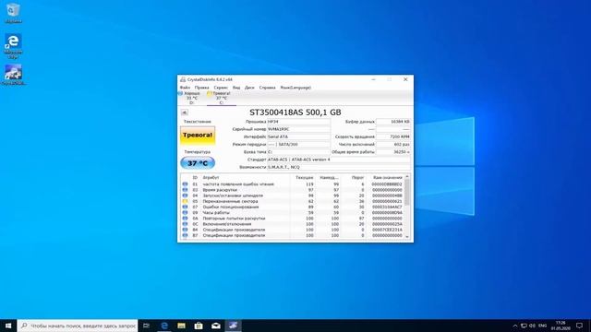Open the Windows Start menu
This screenshot has height=332, width=591.
coord(8,326)
